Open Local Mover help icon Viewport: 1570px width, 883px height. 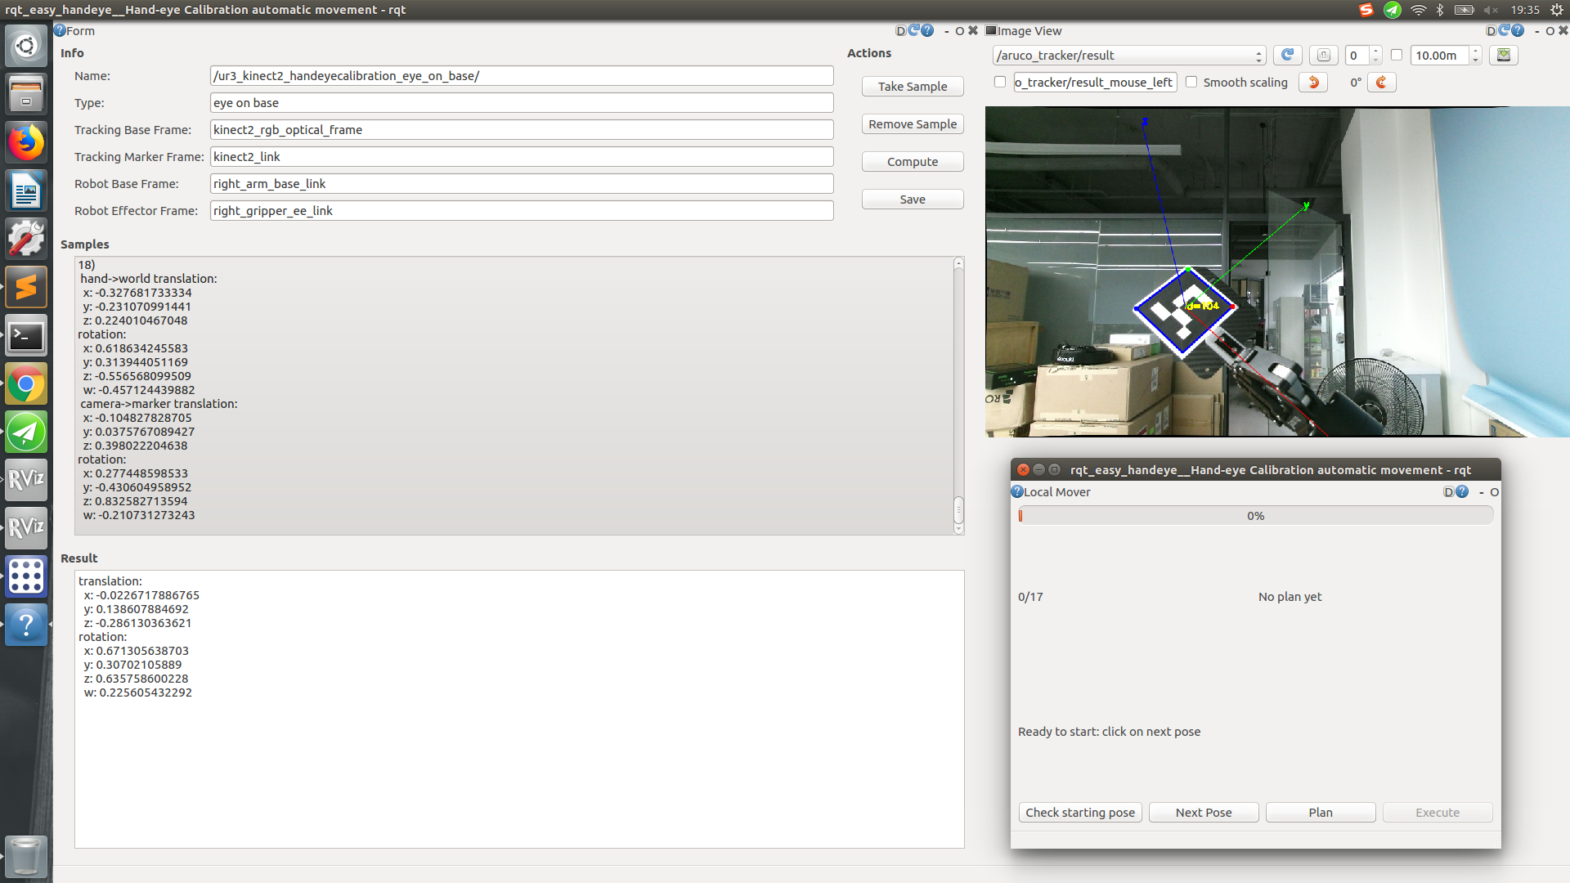(x=1462, y=491)
